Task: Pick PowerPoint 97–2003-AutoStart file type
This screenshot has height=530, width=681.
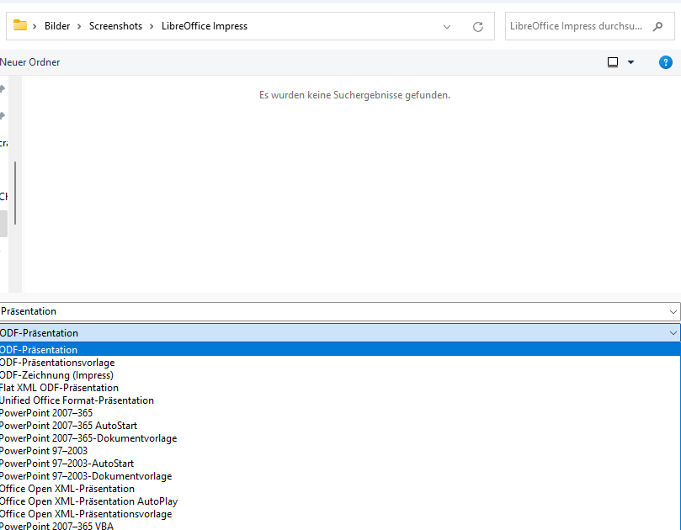Action: pyautogui.click(x=67, y=464)
